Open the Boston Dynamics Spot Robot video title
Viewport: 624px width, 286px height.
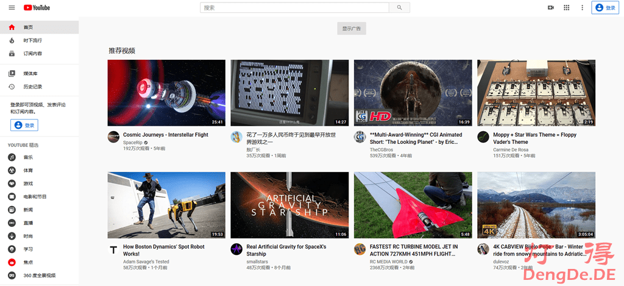pos(163,250)
